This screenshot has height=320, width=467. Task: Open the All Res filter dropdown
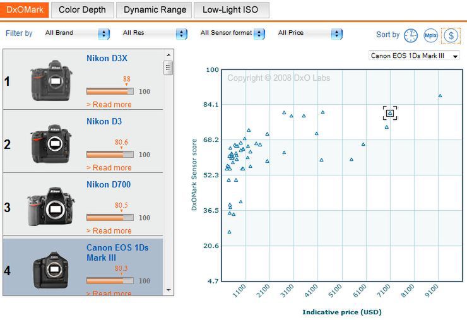[155, 33]
